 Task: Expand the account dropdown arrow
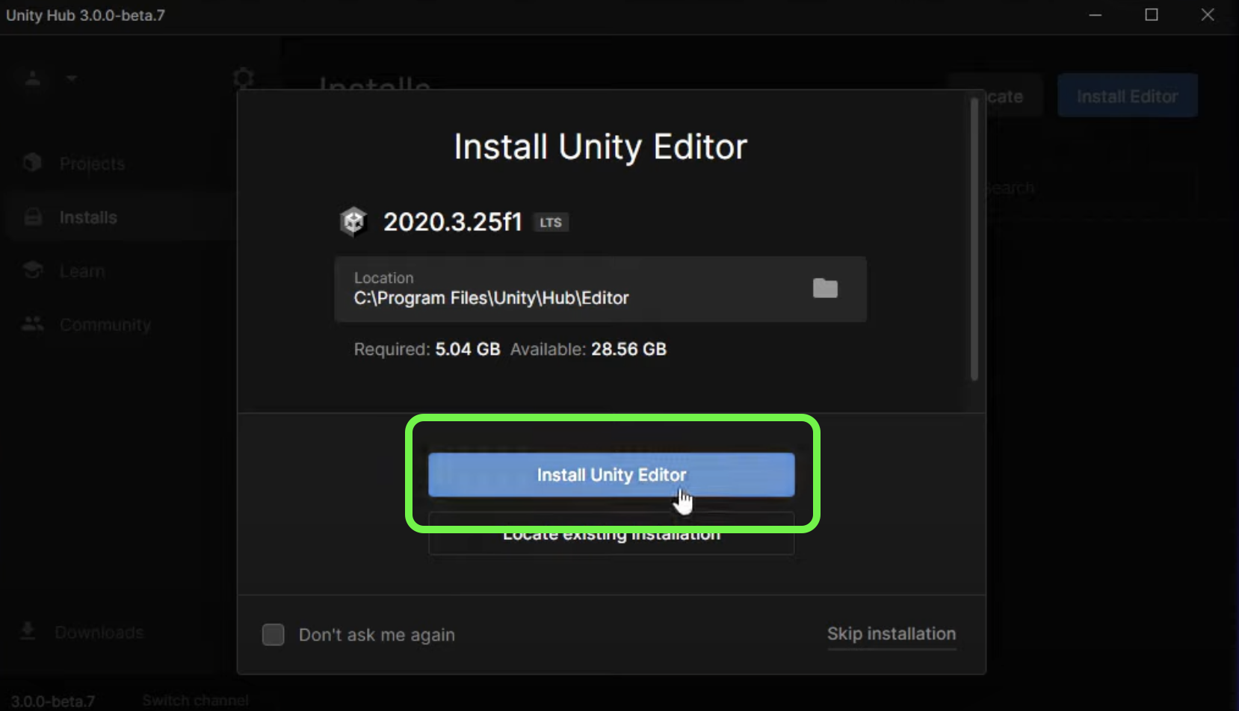point(72,78)
